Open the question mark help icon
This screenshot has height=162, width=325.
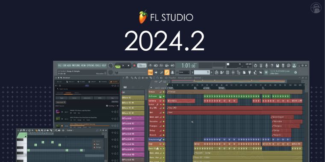point(272,66)
